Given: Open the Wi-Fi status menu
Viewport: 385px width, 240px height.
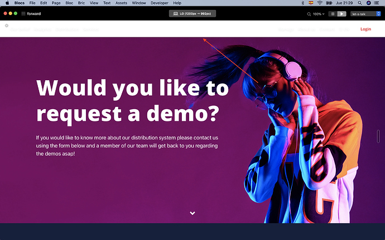Looking at the screenshot, I should click(320, 3).
